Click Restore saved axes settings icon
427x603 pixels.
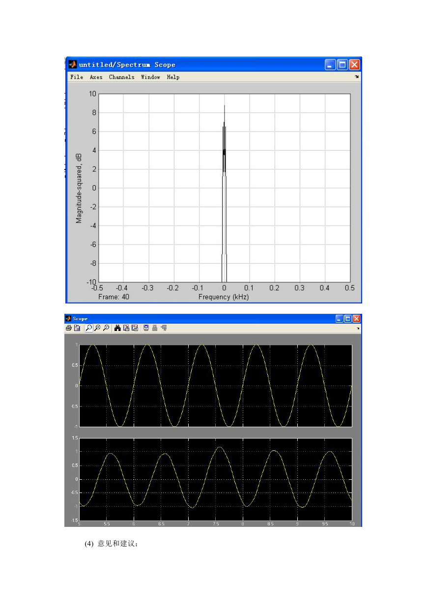coord(135,328)
